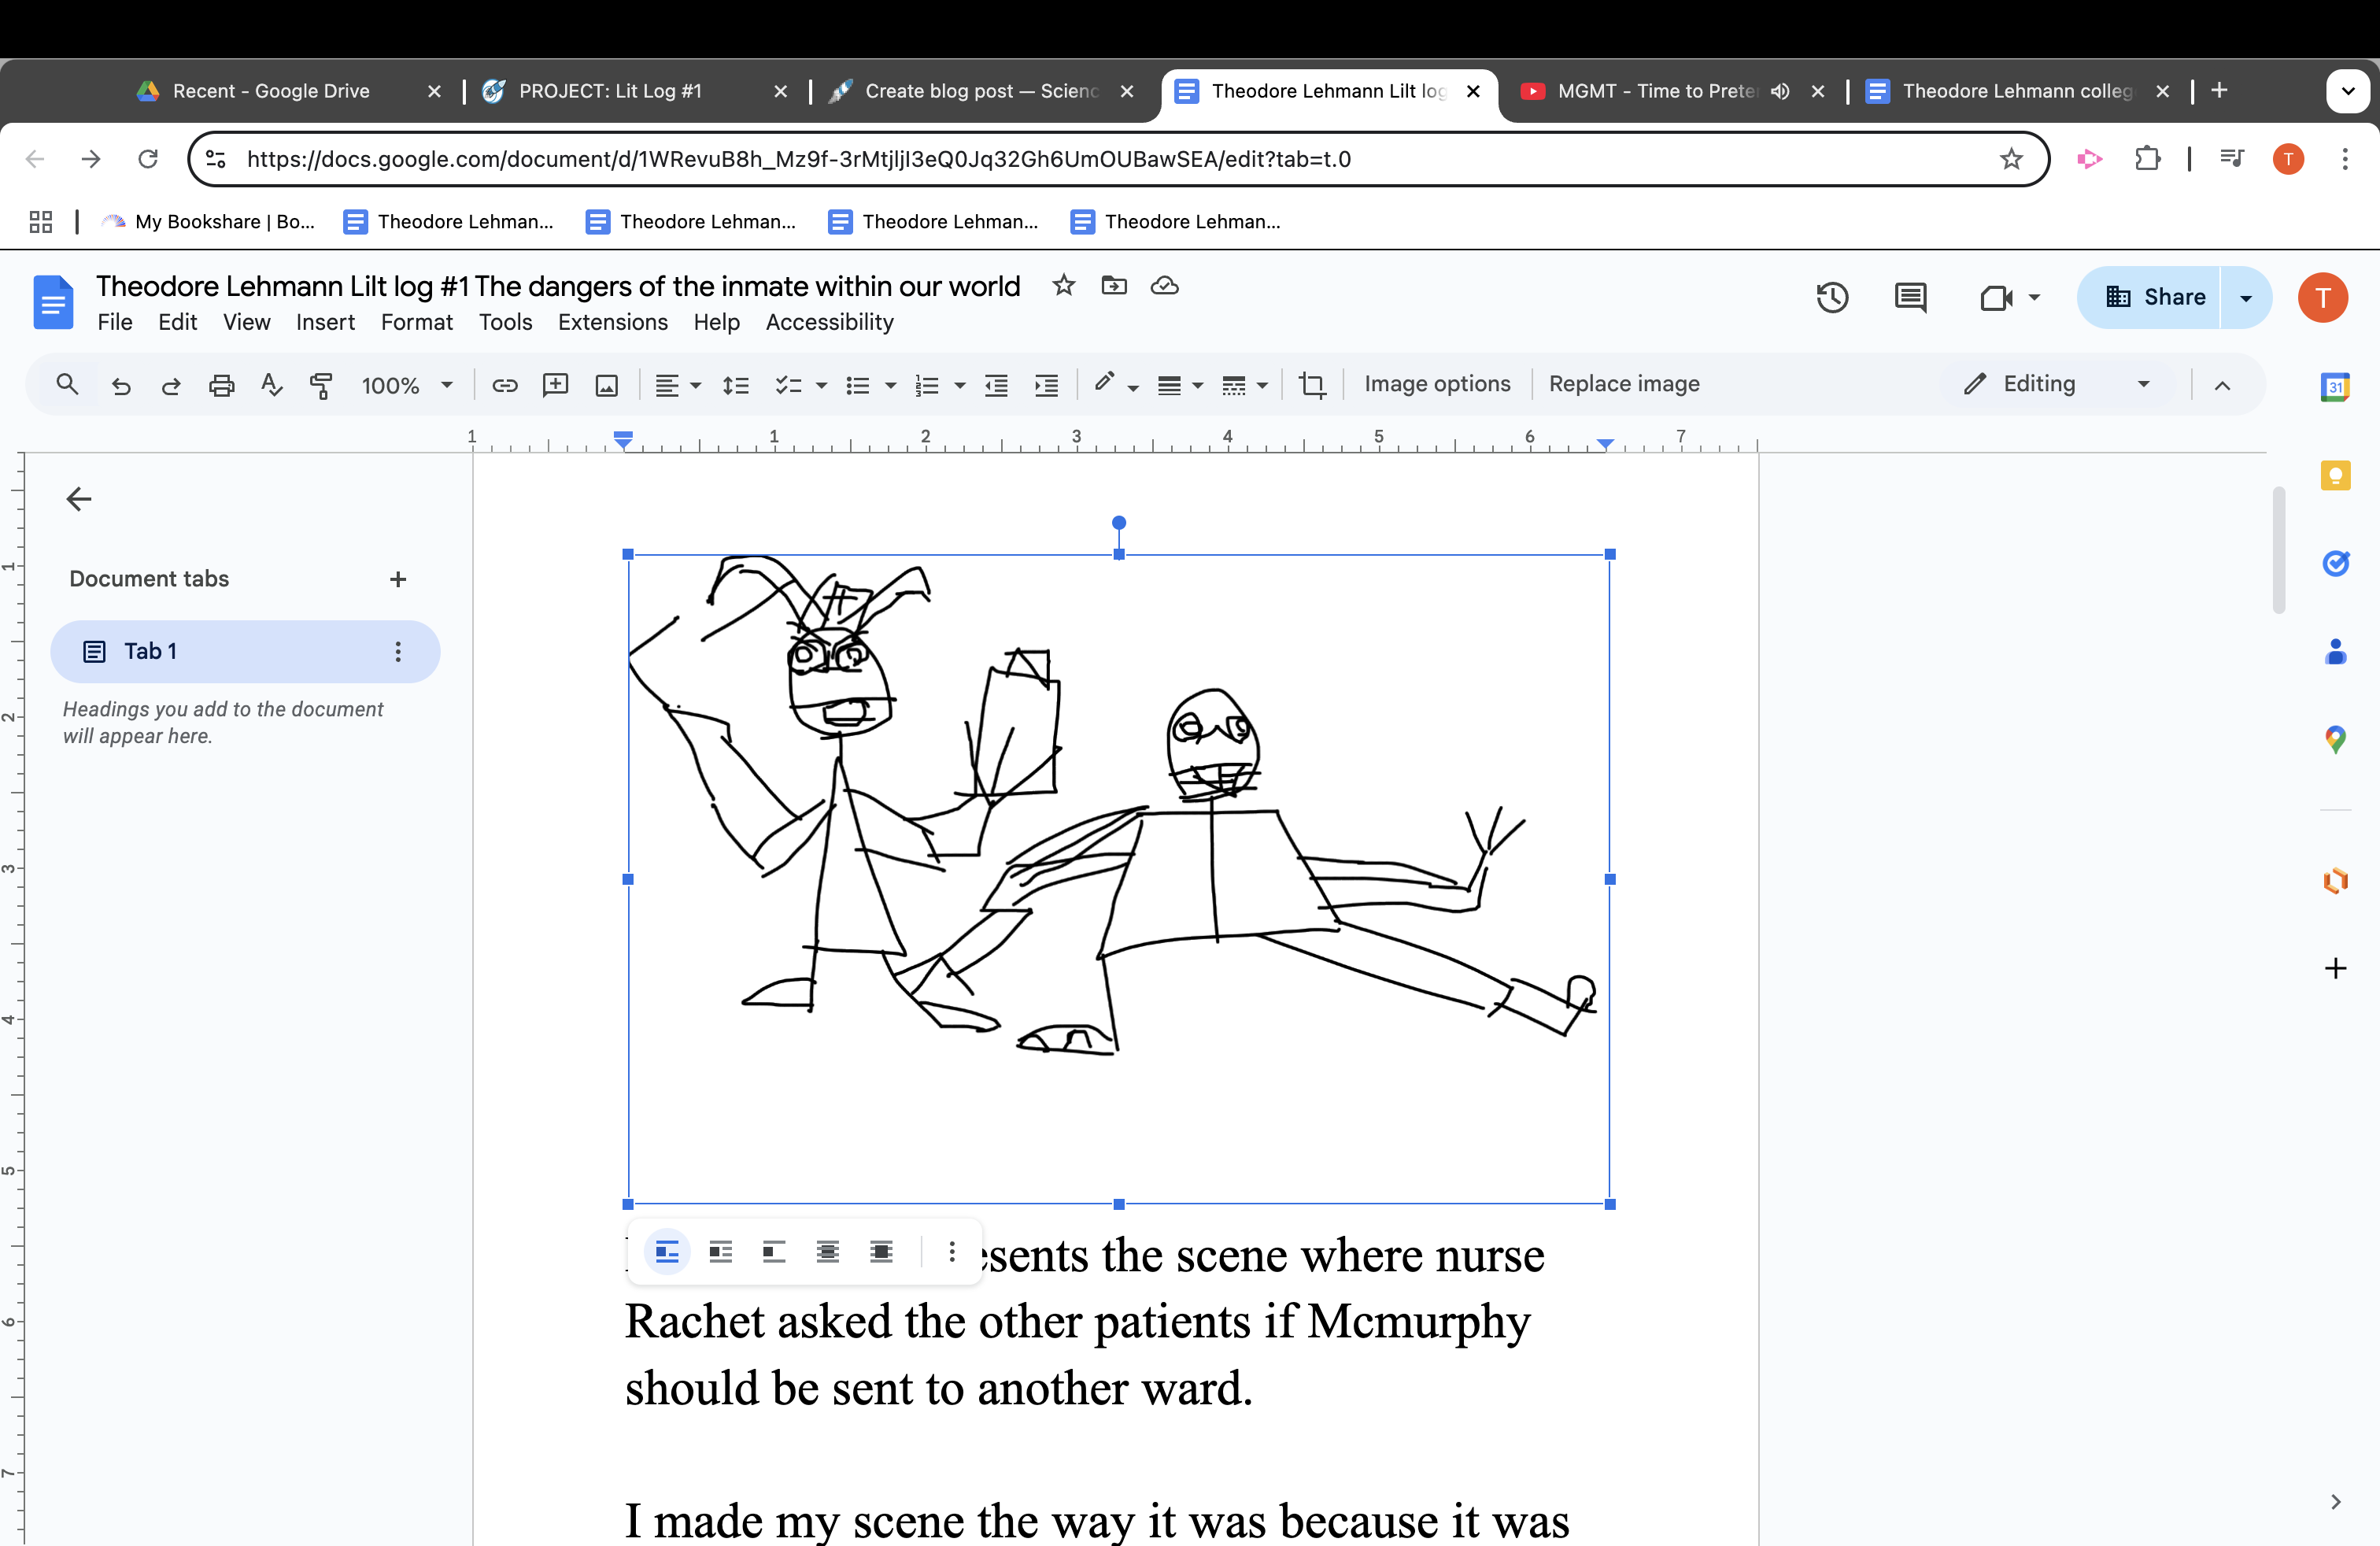The width and height of the screenshot is (2380, 1546).
Task: Select In line image wrap option
Action: [x=667, y=1251]
